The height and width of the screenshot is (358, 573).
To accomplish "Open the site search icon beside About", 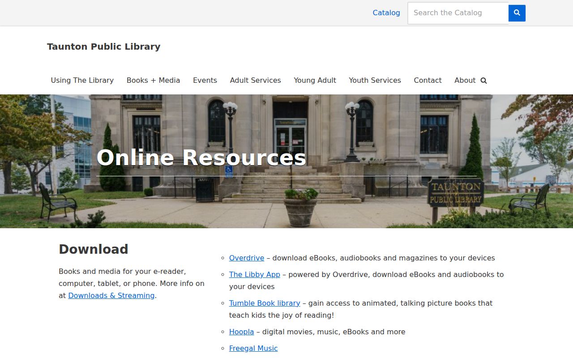I will pyautogui.click(x=483, y=81).
